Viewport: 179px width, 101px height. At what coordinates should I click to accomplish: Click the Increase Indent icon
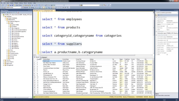(65, 8)
